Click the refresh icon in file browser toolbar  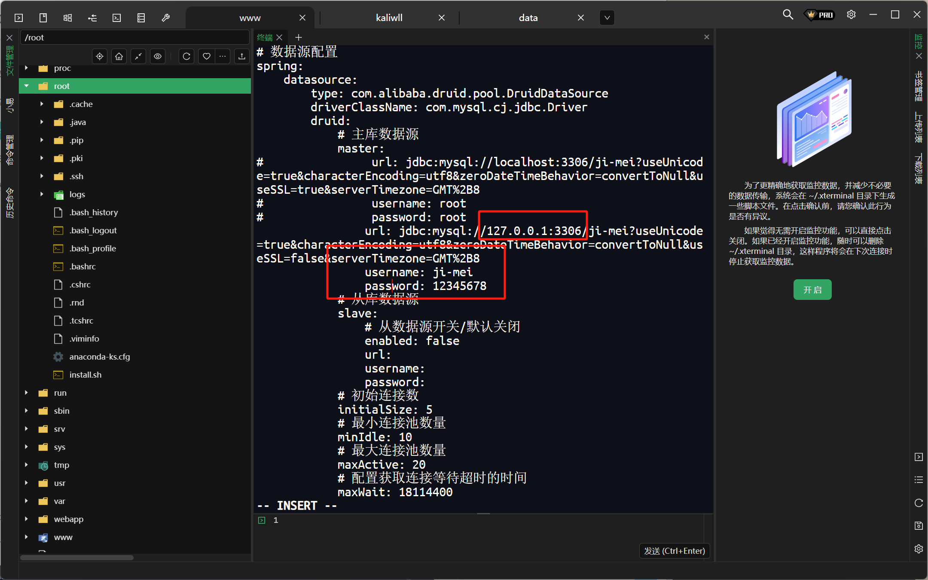(186, 56)
